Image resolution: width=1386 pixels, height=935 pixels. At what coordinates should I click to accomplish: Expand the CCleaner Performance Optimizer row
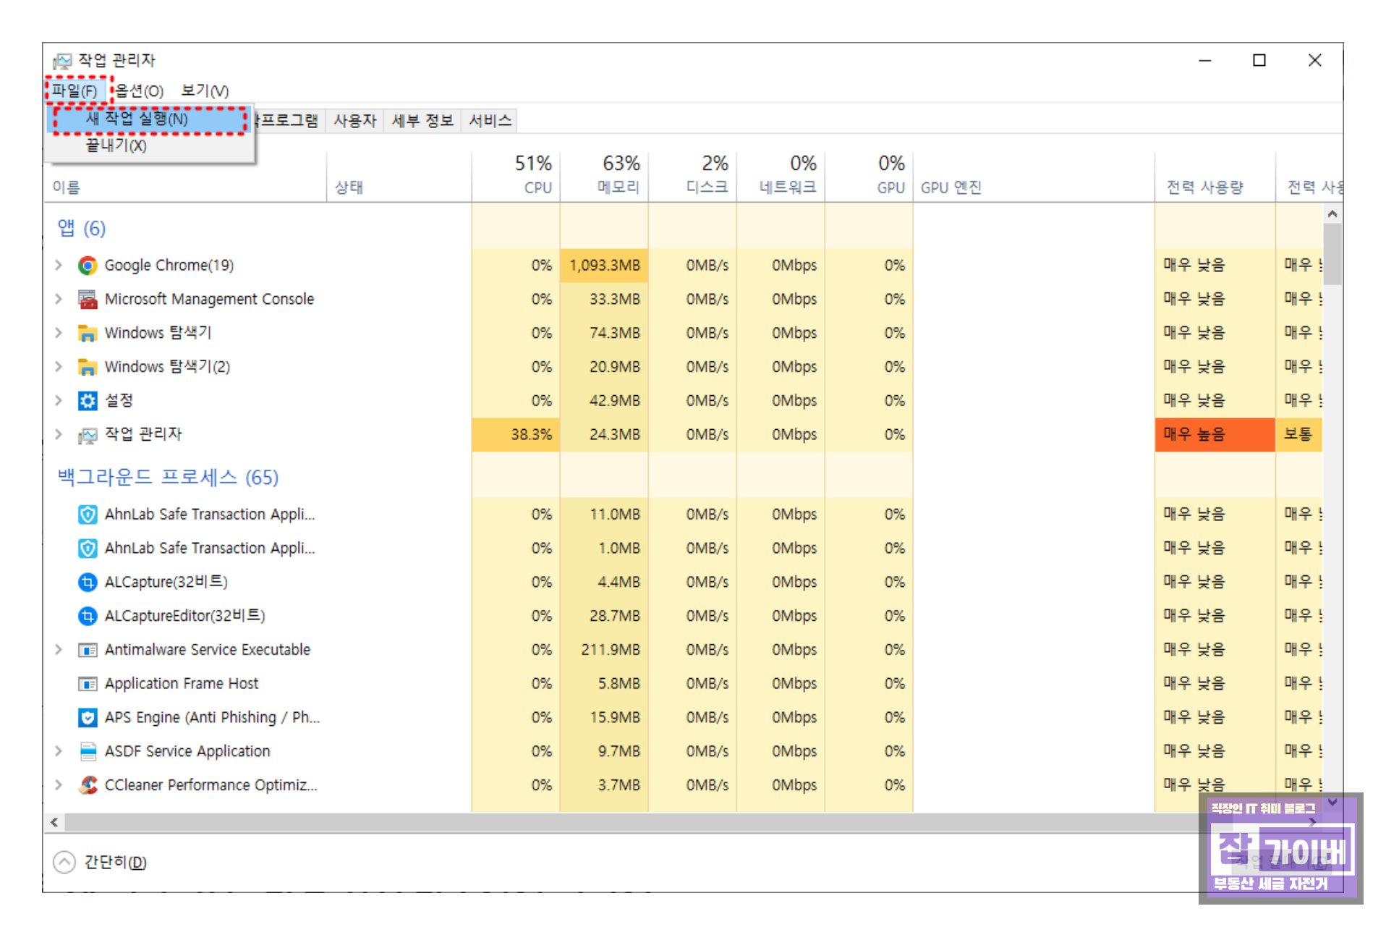[x=59, y=785]
